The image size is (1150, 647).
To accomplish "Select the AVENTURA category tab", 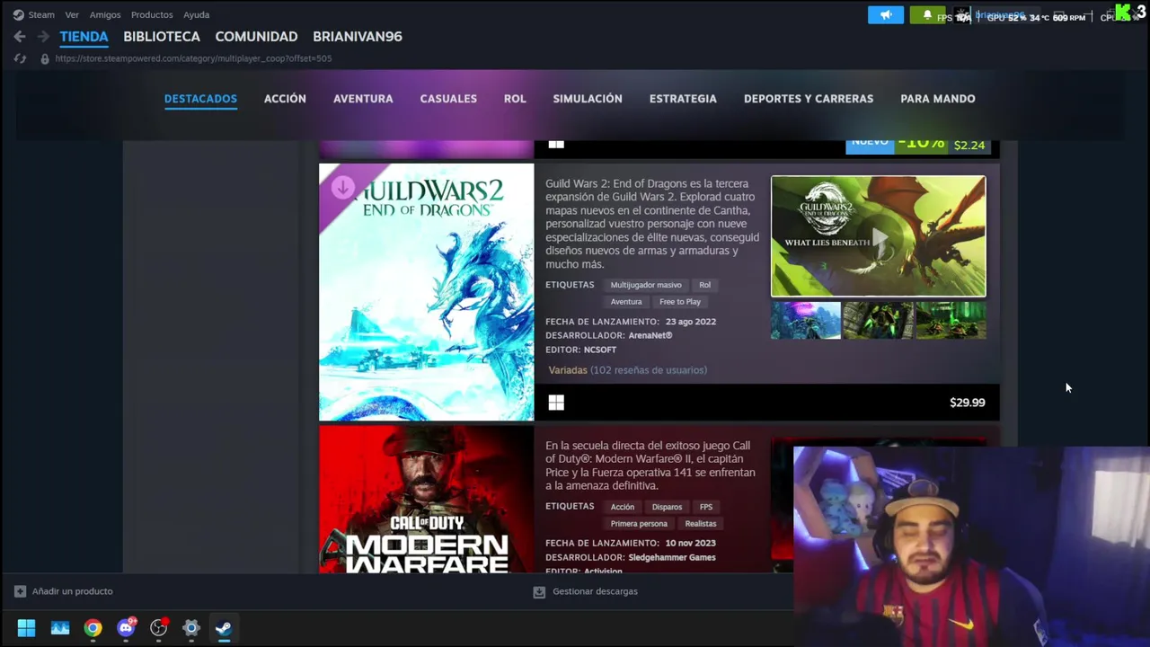I will 363,99.
